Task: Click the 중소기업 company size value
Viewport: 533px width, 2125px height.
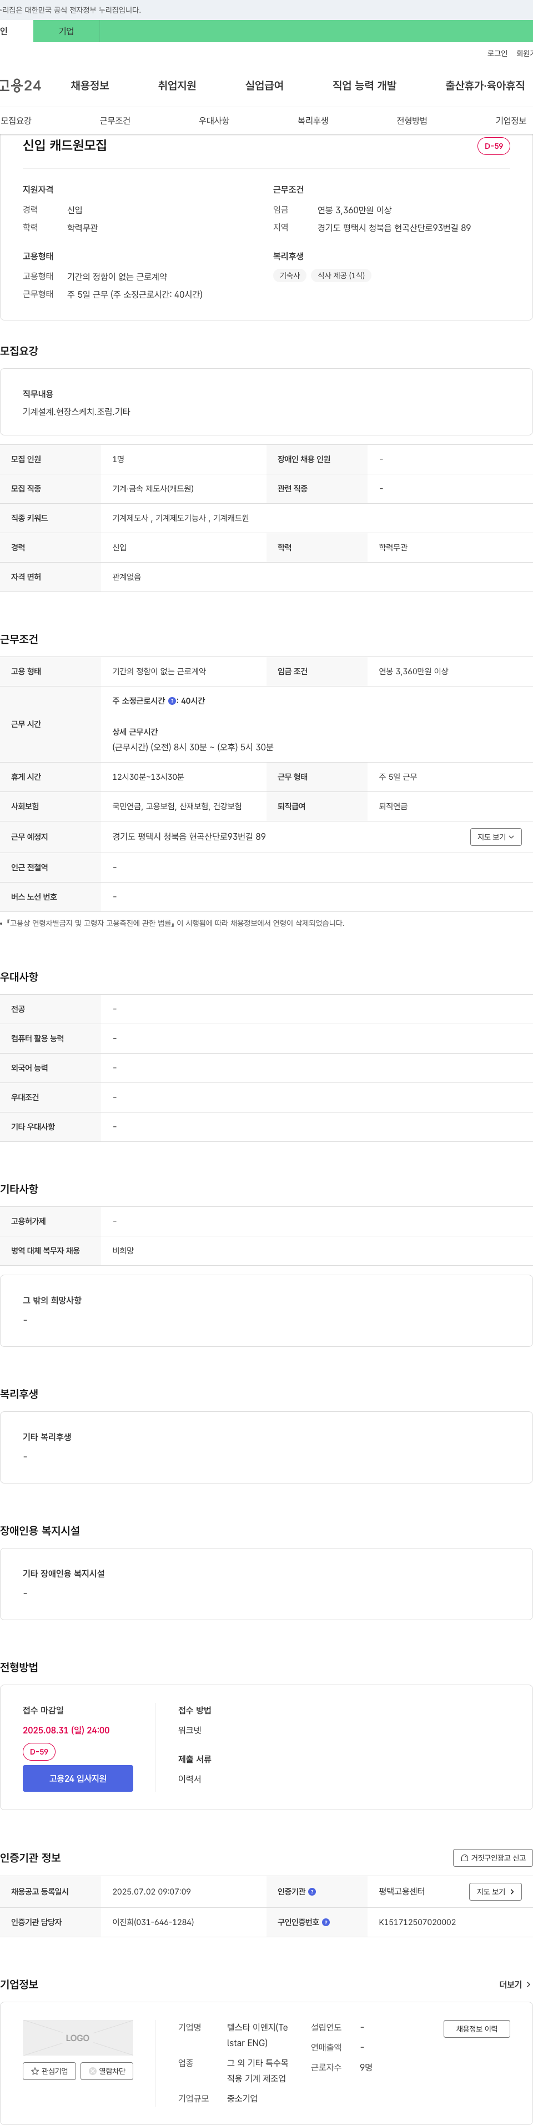Action: pos(242,2098)
